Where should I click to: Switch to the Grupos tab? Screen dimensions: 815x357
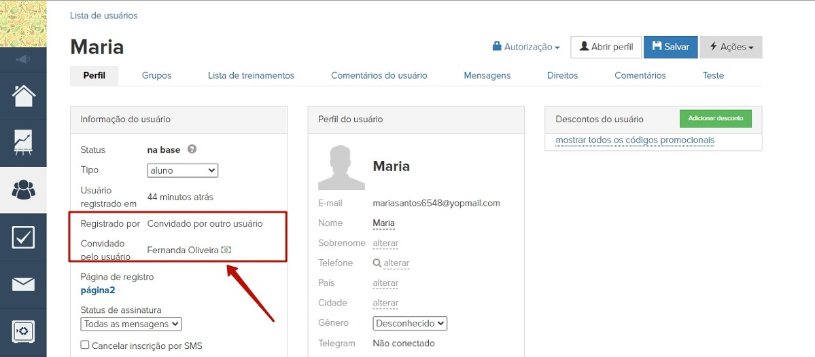156,75
